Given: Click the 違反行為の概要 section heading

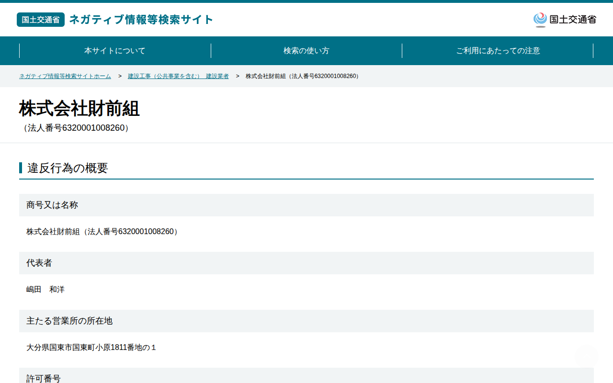Looking at the screenshot, I should pos(68,168).
